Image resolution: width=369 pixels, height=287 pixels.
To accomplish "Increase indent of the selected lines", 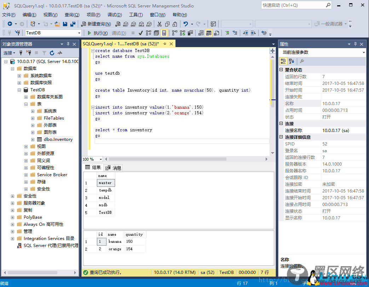I will pos(253,33).
